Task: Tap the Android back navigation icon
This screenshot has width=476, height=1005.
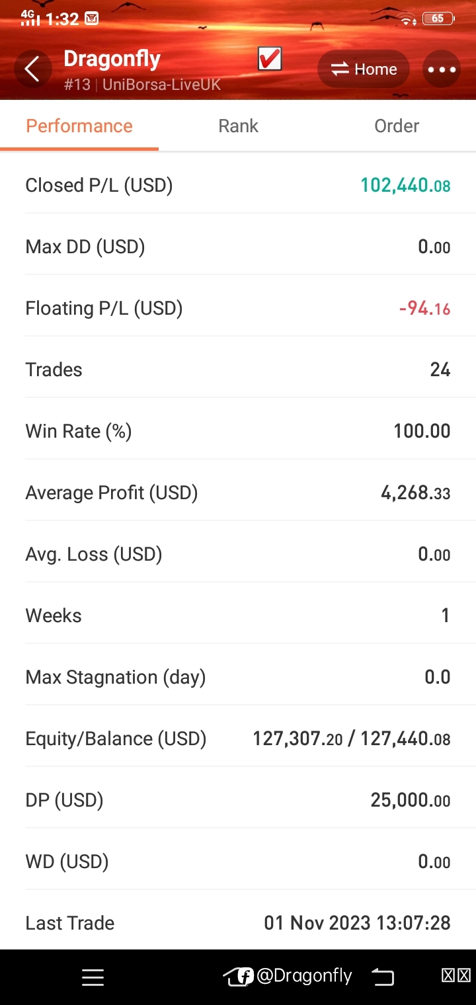Action: click(382, 977)
